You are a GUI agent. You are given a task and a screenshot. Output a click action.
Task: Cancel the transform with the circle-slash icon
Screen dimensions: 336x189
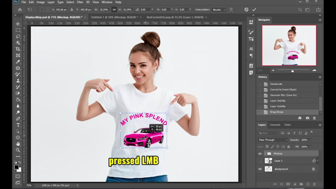click(x=247, y=10)
